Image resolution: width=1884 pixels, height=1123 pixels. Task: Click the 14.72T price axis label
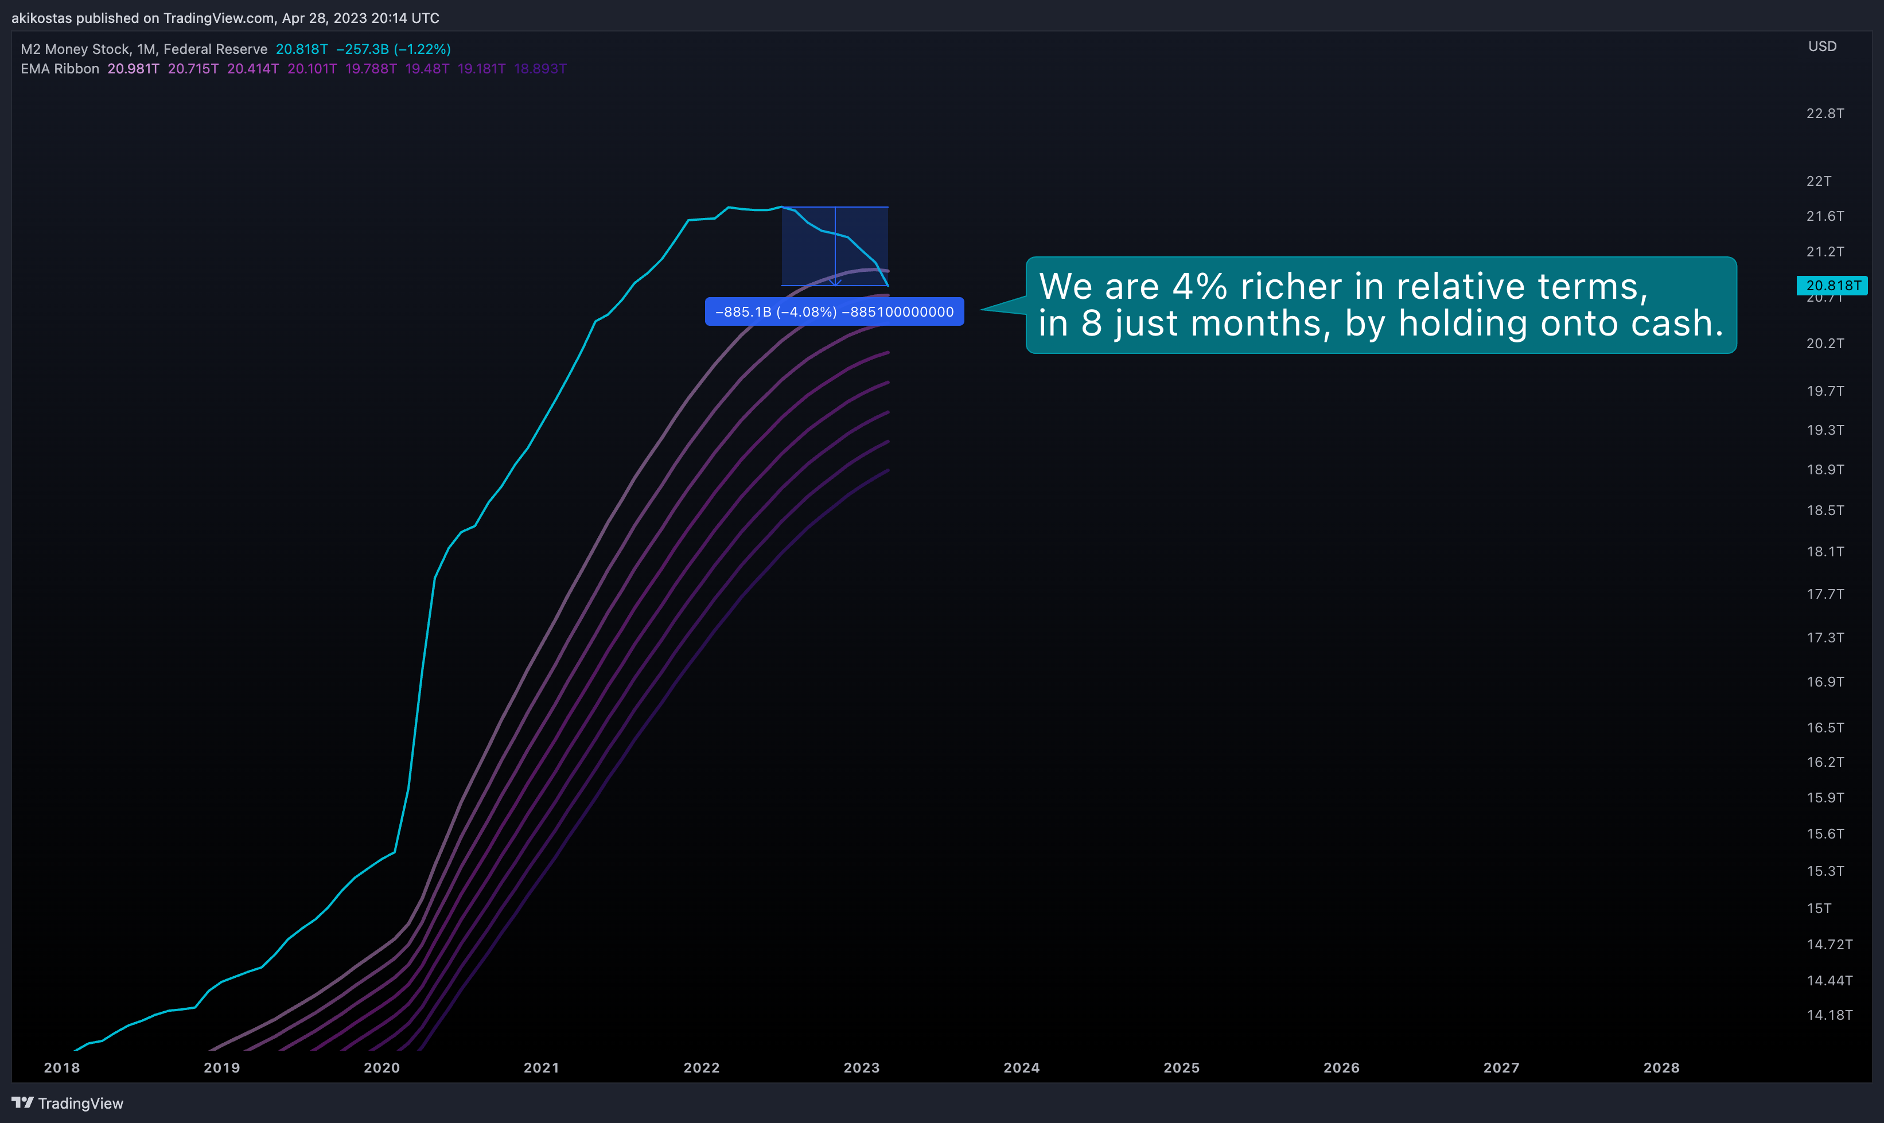point(1829,945)
